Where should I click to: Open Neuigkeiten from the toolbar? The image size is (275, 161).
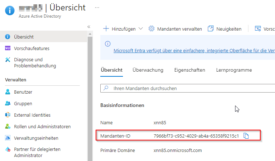224,29
